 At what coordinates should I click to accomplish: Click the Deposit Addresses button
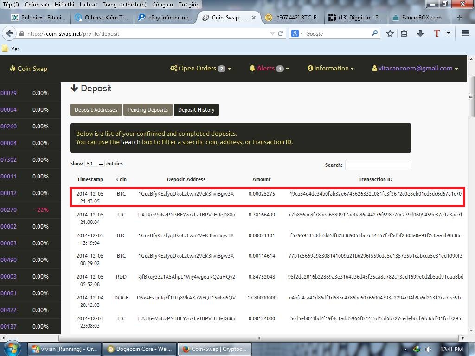point(96,110)
